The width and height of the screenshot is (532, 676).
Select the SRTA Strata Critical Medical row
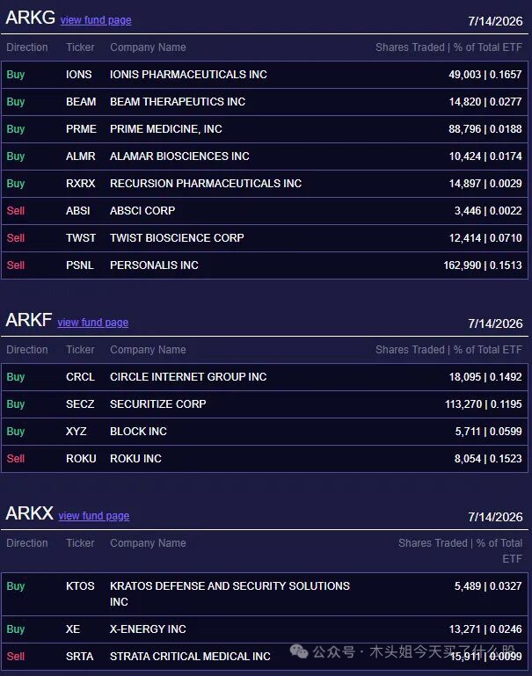pos(265,657)
